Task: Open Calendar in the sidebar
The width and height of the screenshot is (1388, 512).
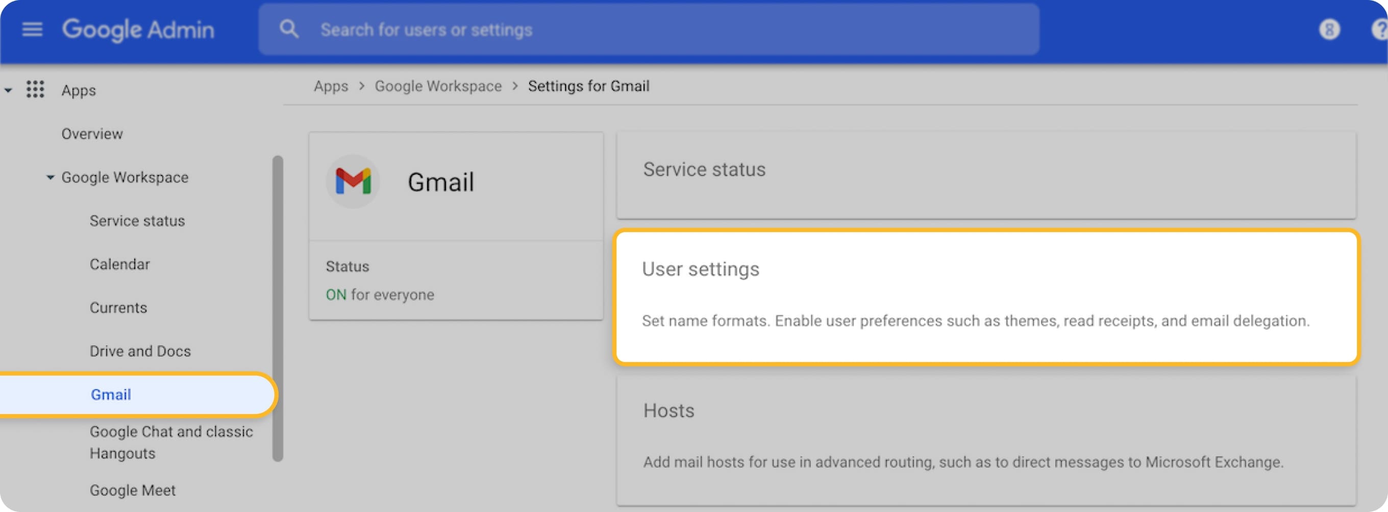Action: [119, 264]
